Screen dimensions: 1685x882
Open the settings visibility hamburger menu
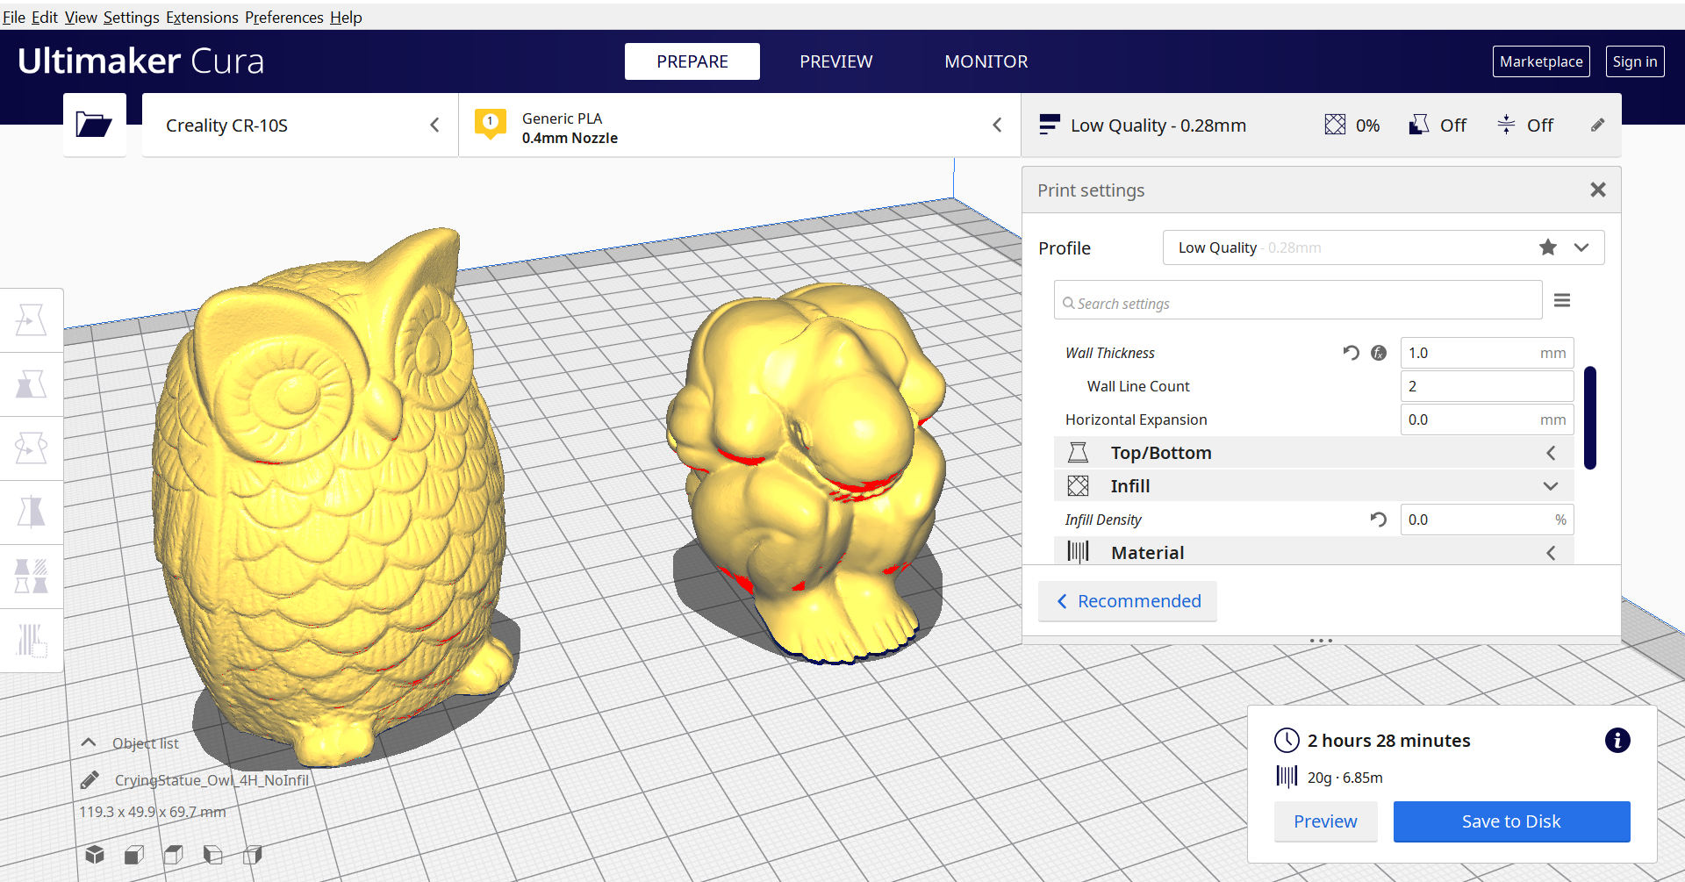click(1562, 300)
